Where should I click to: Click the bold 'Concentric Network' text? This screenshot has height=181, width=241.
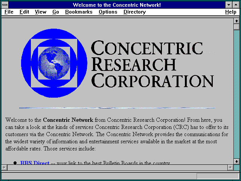(x=68, y=120)
